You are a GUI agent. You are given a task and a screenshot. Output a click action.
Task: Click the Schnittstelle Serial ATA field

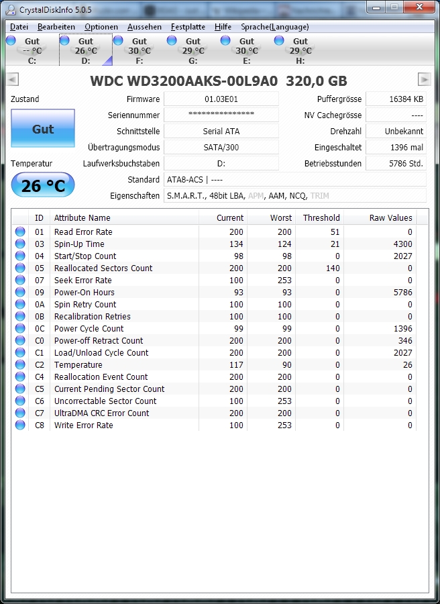pos(221,131)
